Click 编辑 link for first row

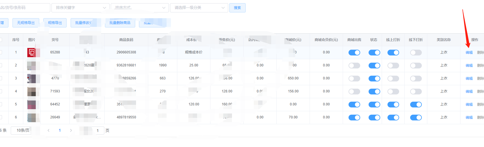click(x=469, y=53)
